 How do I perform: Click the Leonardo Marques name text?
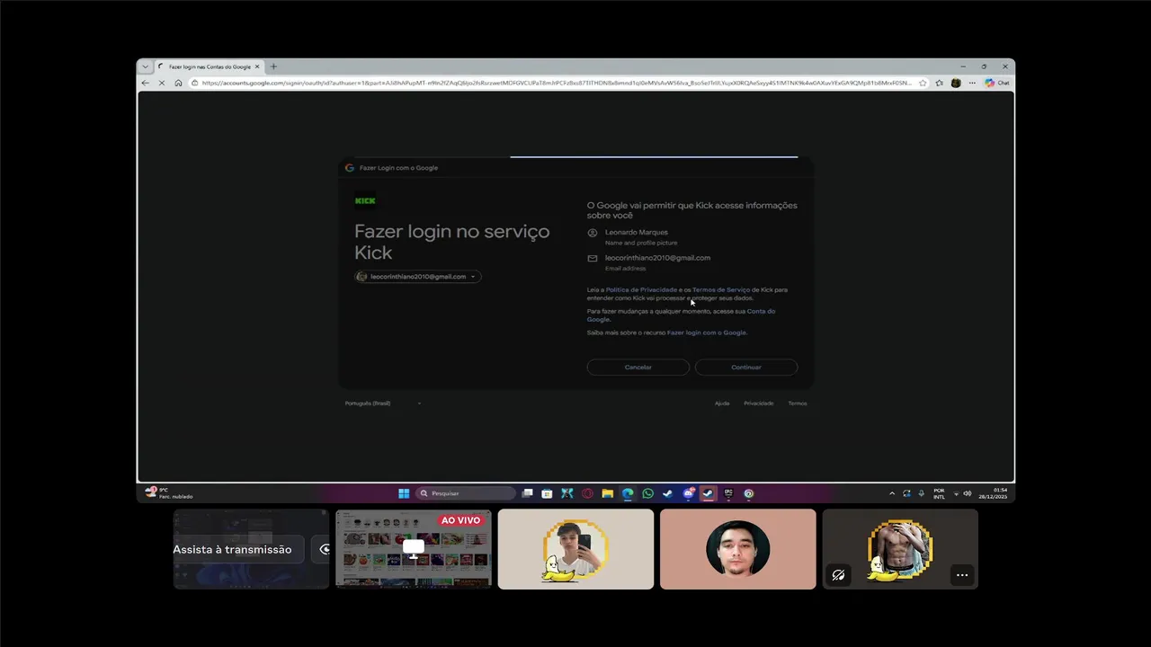pos(637,233)
